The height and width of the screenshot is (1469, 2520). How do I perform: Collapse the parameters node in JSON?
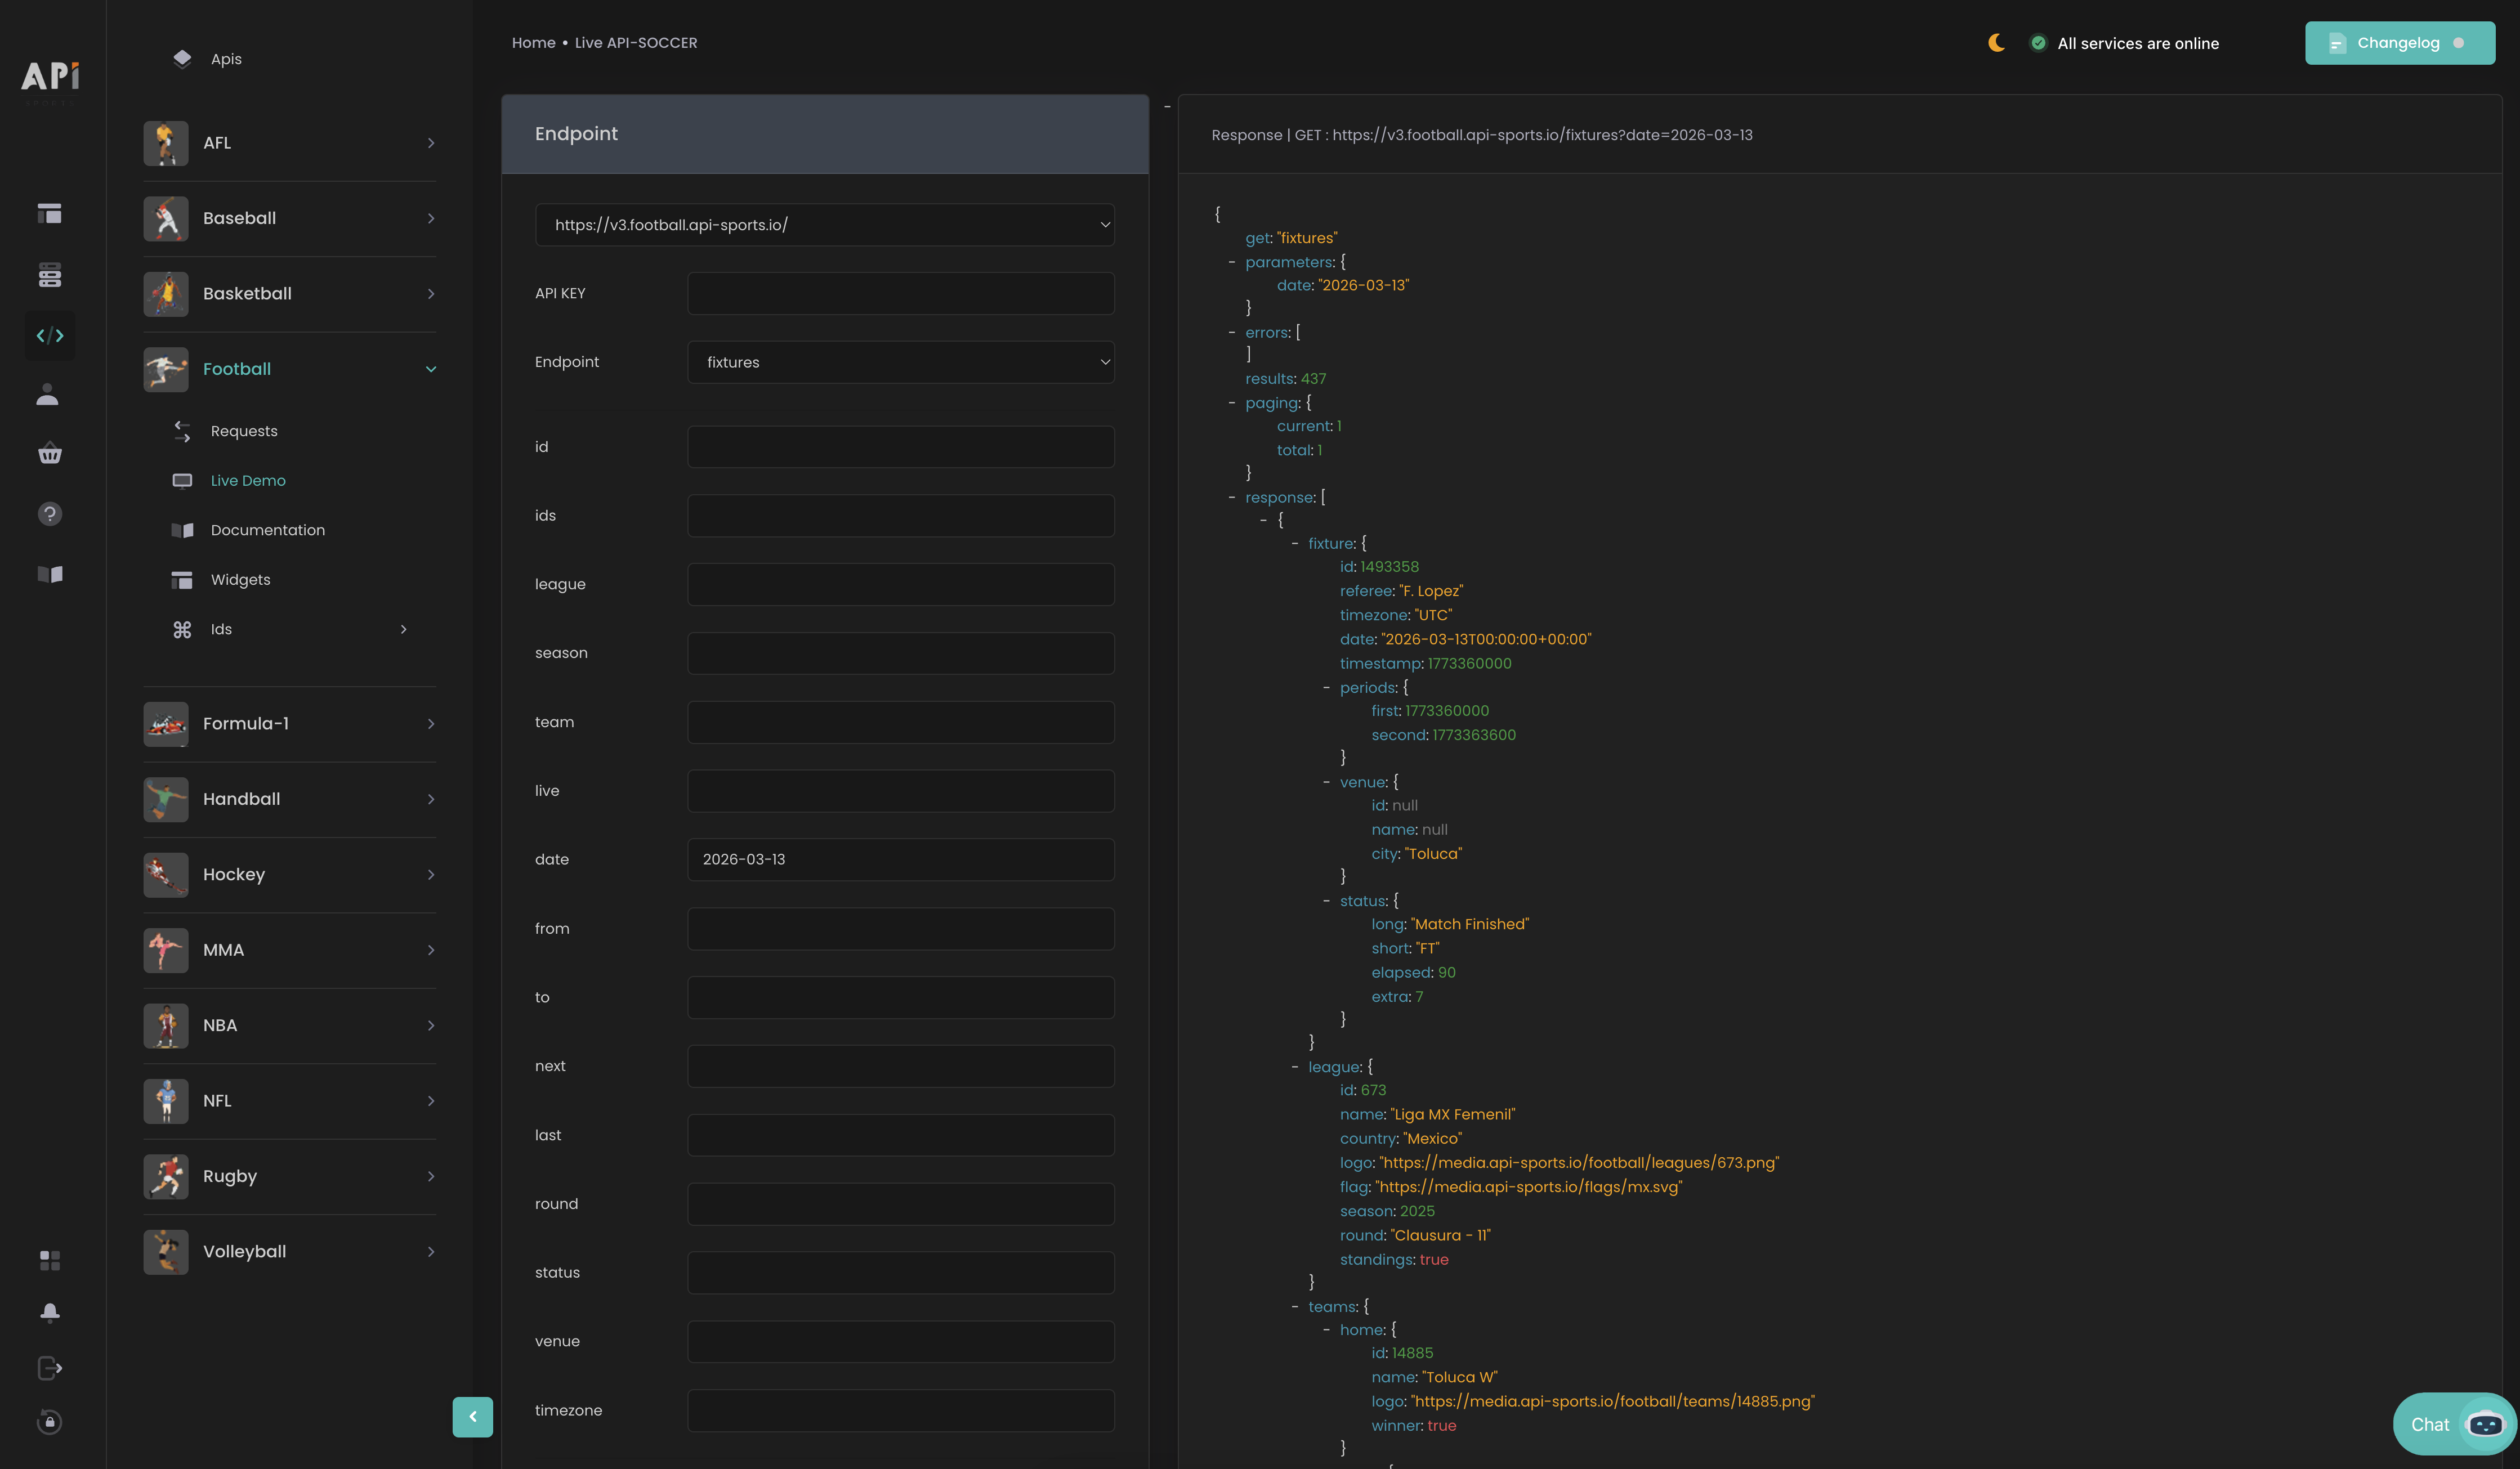tap(1232, 262)
